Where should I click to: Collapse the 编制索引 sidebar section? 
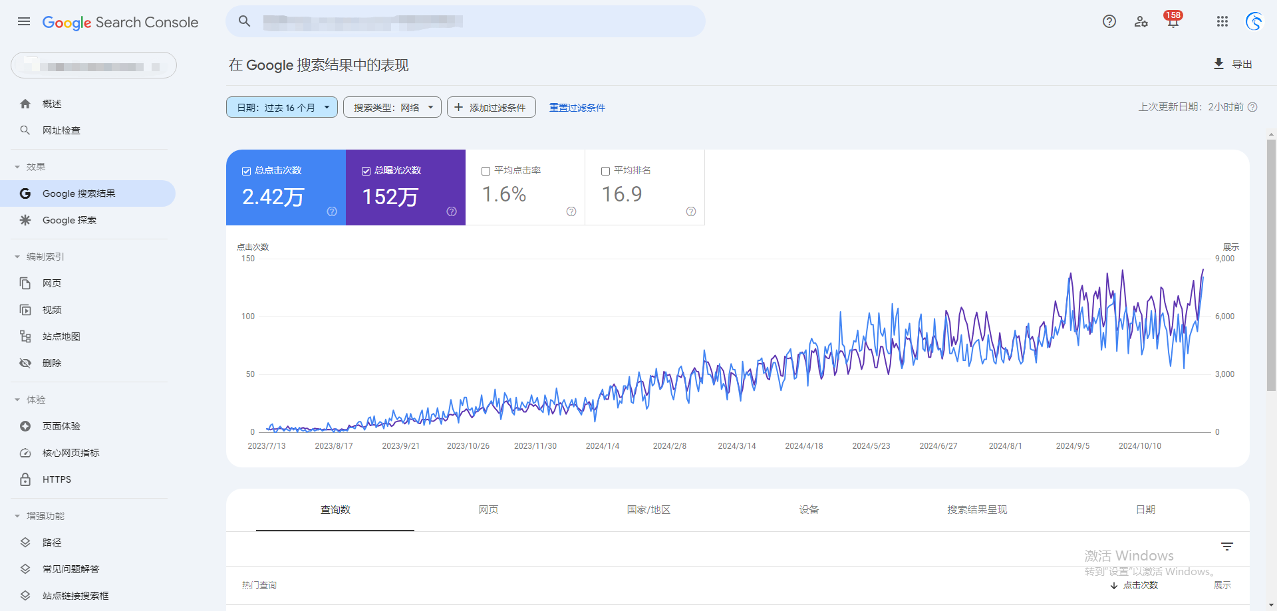click(x=17, y=257)
